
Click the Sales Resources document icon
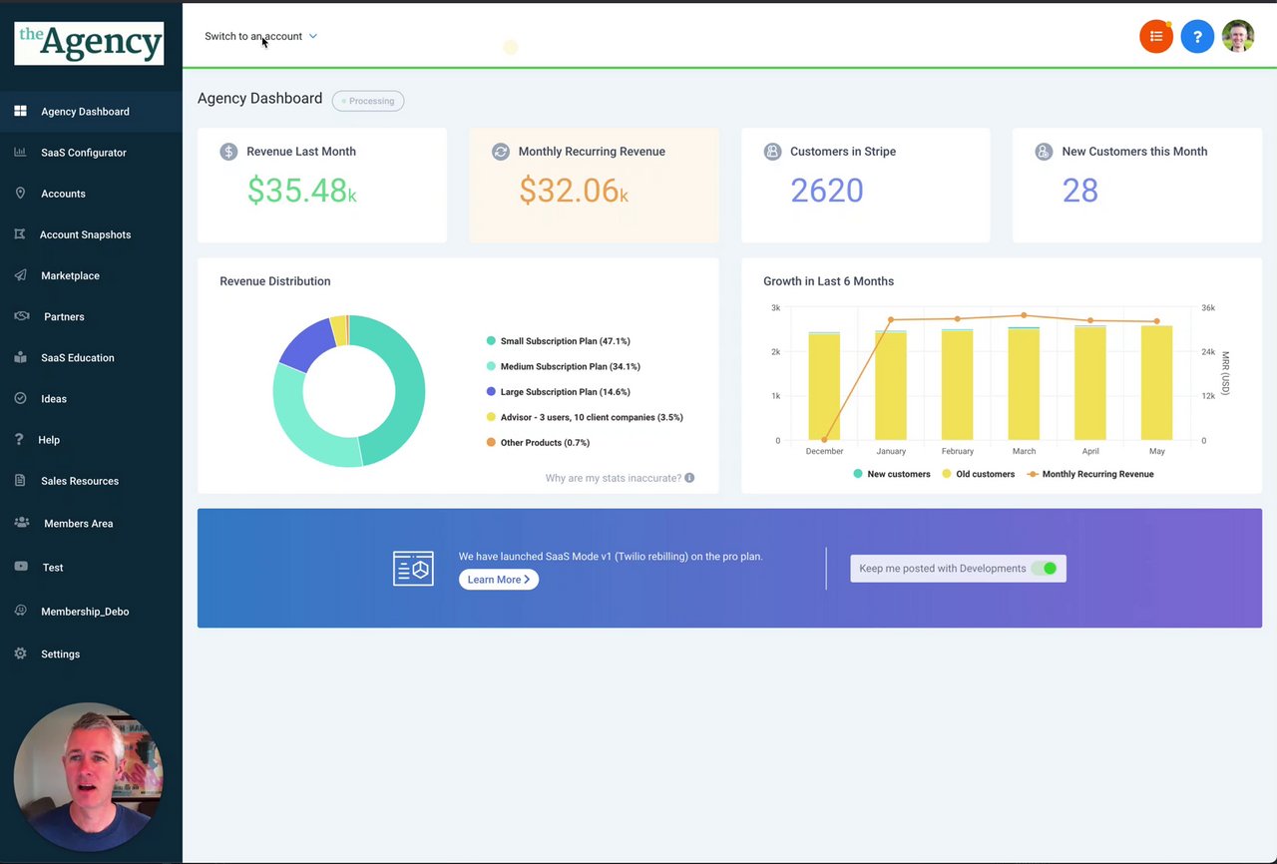pos(20,480)
